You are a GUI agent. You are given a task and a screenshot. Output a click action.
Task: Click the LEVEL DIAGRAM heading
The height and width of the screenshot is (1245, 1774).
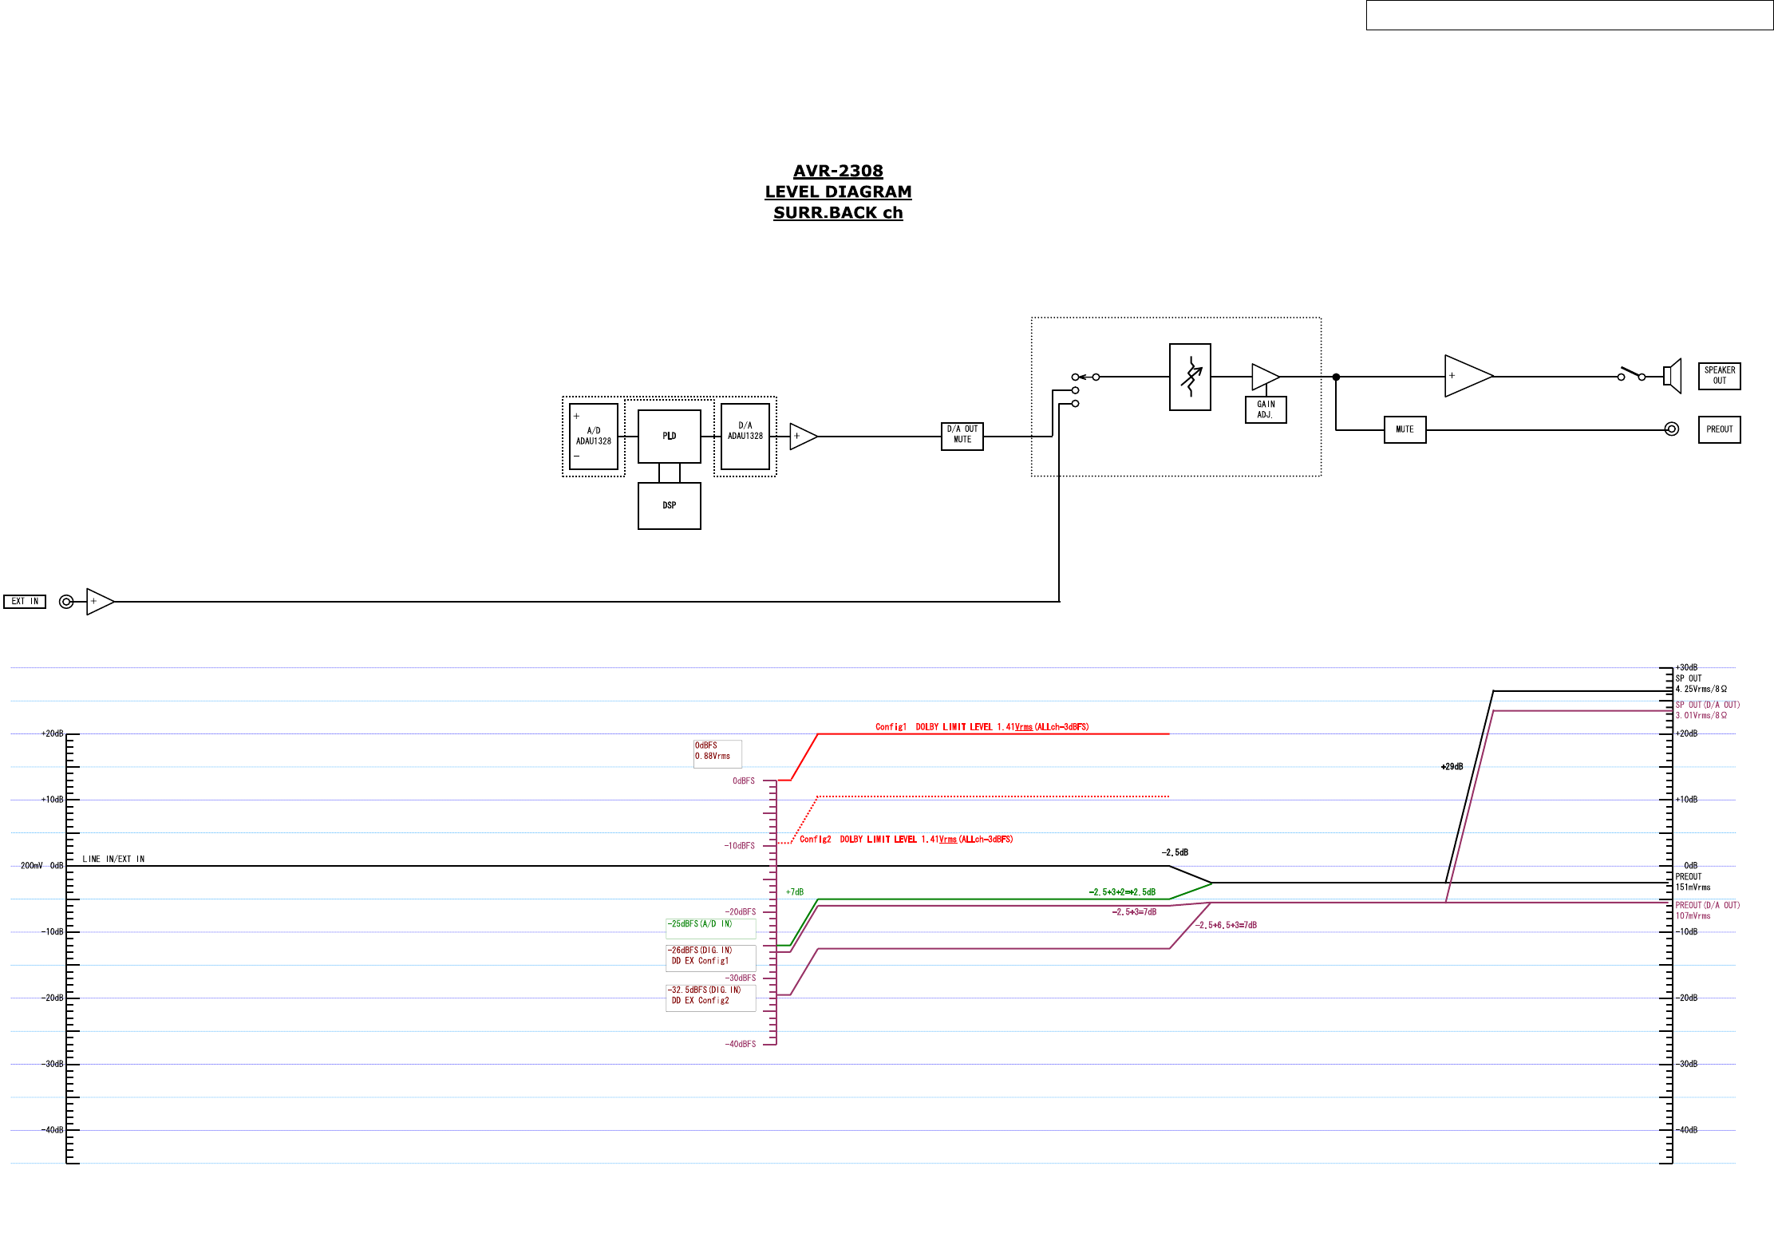838,192
